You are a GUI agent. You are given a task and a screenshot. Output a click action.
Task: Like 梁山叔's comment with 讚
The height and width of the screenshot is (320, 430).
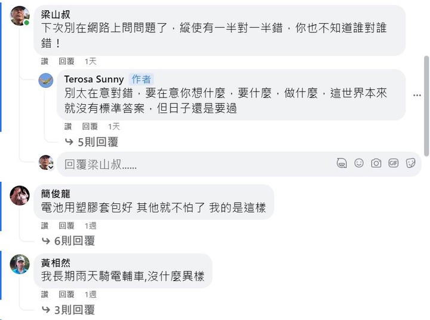45,61
